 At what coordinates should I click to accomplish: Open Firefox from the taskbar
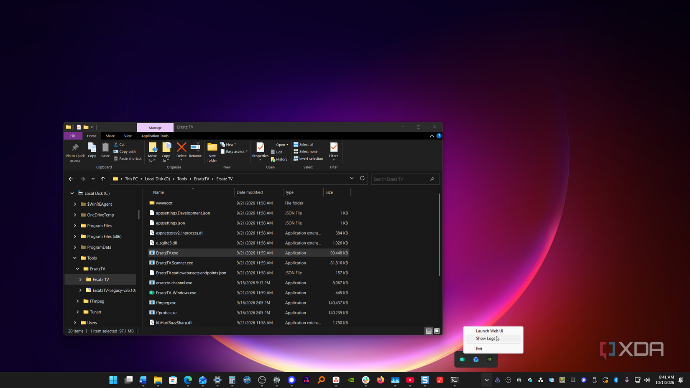pos(381,380)
